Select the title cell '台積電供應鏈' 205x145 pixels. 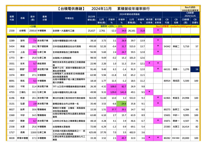click(71, 9)
